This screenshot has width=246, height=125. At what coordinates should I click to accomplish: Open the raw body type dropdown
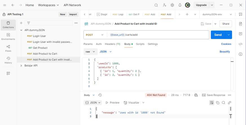(90, 52)
